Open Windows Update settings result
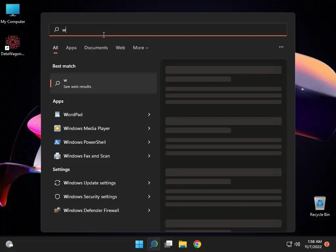 point(103,183)
